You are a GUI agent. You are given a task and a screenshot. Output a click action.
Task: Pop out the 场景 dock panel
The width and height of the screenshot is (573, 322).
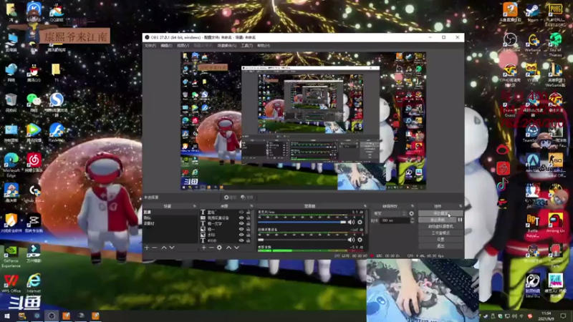(194, 206)
